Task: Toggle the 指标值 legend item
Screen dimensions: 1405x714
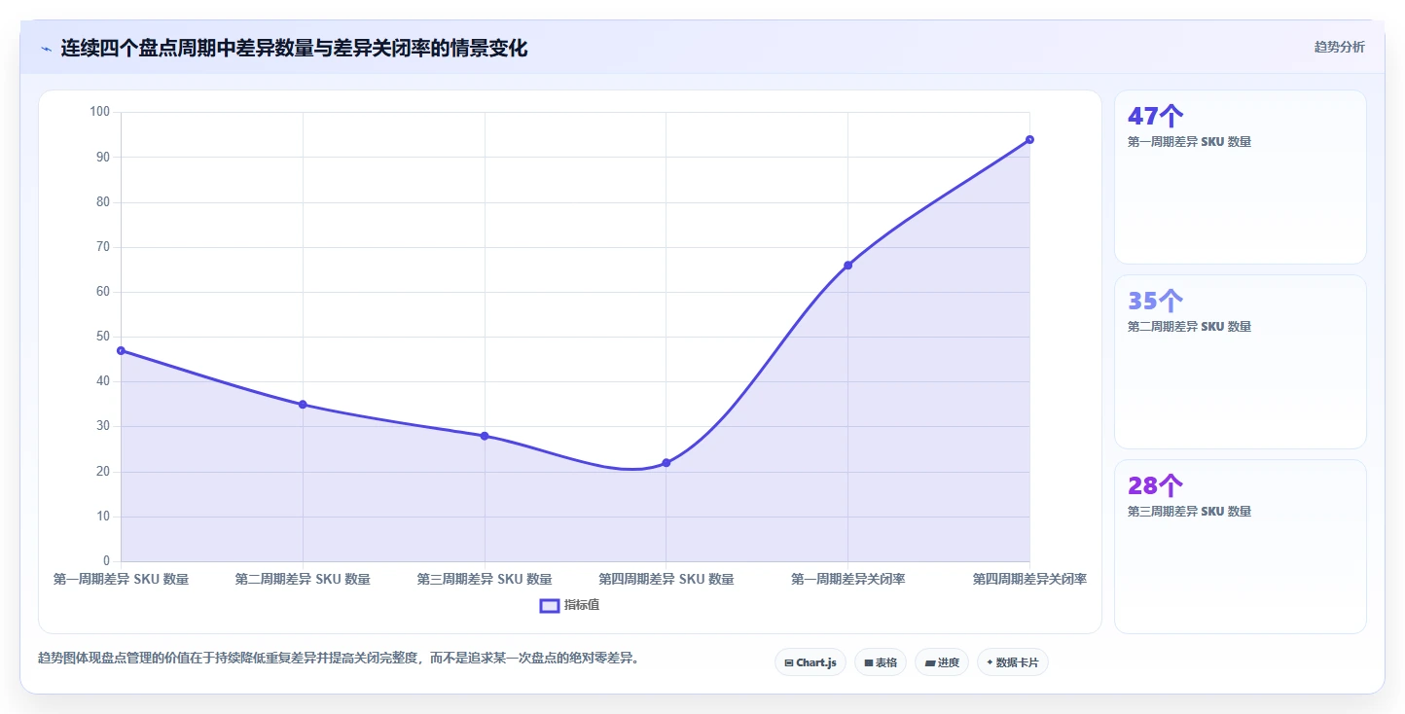Action: click(570, 605)
